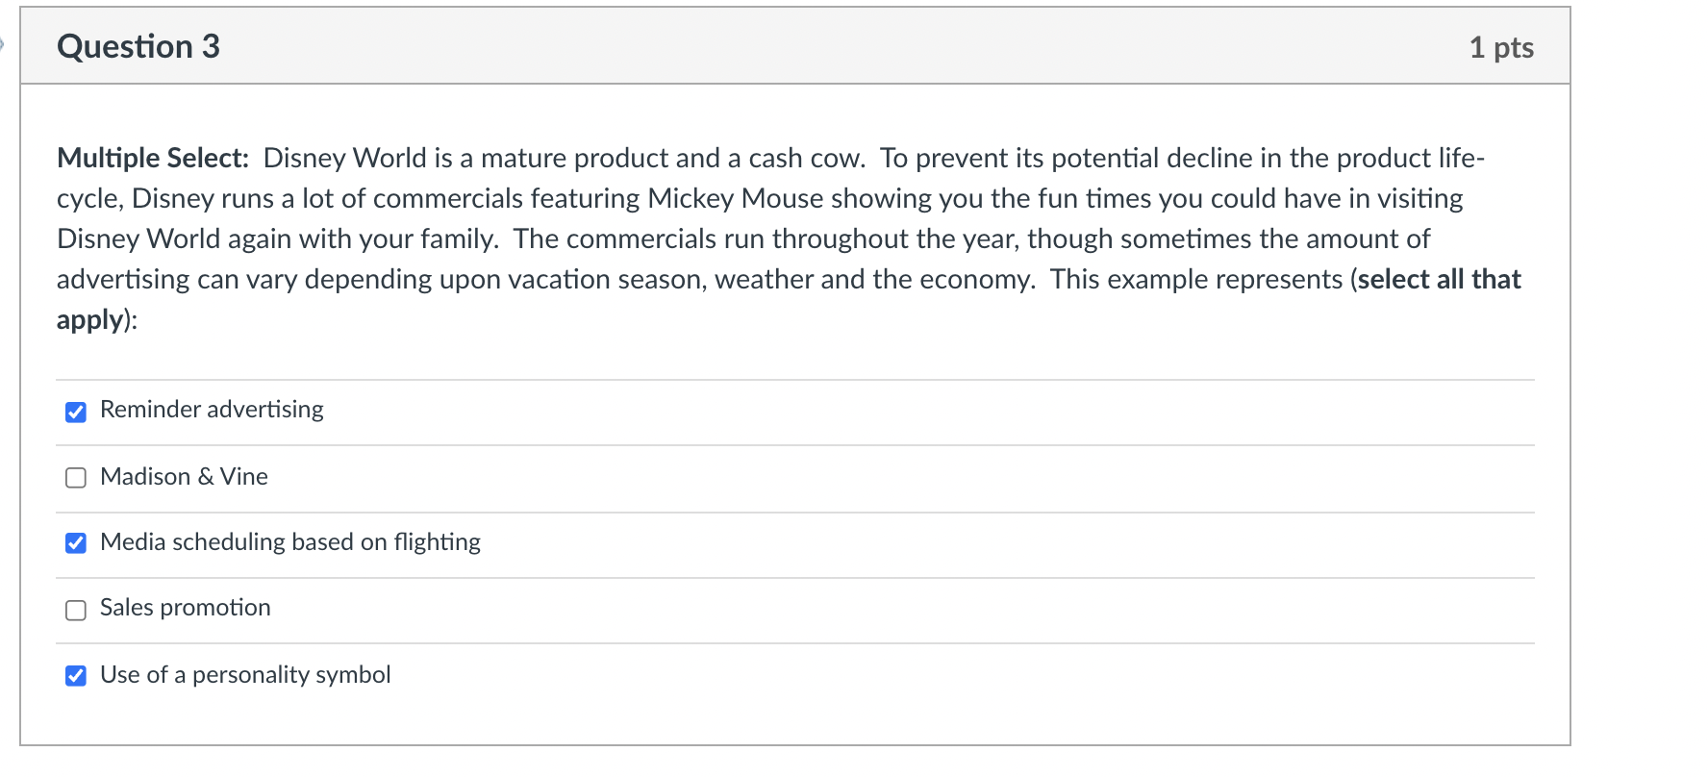Select the Sales promotion answer text
Viewport: 1708px width, 777px height.
click(185, 608)
